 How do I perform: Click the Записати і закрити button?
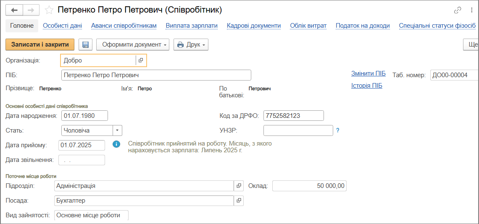coord(40,44)
